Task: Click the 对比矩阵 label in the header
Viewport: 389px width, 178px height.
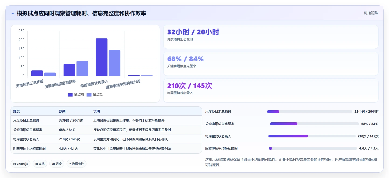Action: 371,13
